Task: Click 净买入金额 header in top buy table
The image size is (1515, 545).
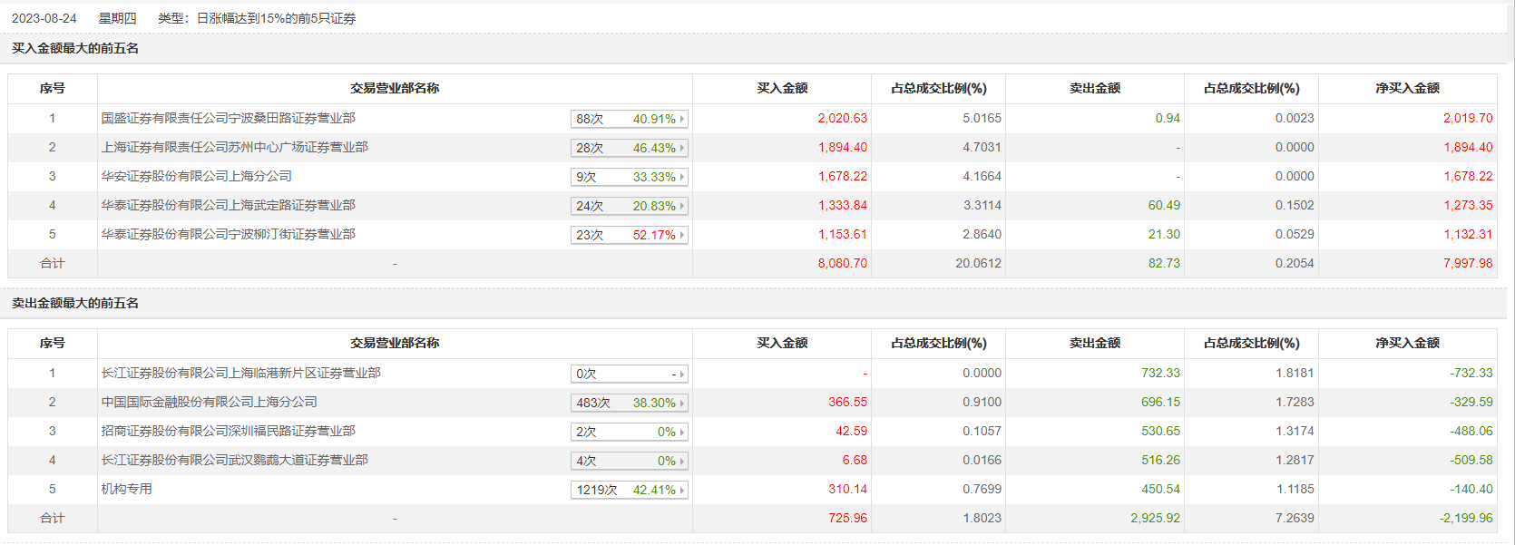Action: (1407, 88)
